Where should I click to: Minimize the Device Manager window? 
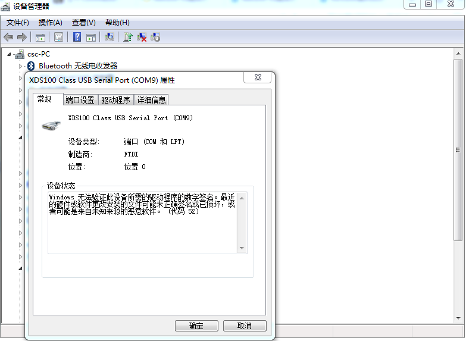point(412,4)
